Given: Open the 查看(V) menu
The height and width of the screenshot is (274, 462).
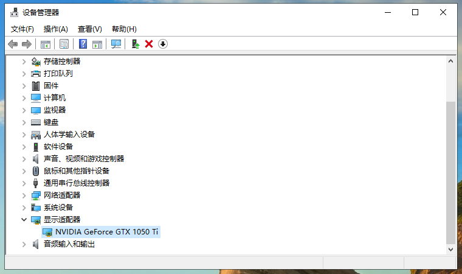Looking at the screenshot, I should pos(90,29).
